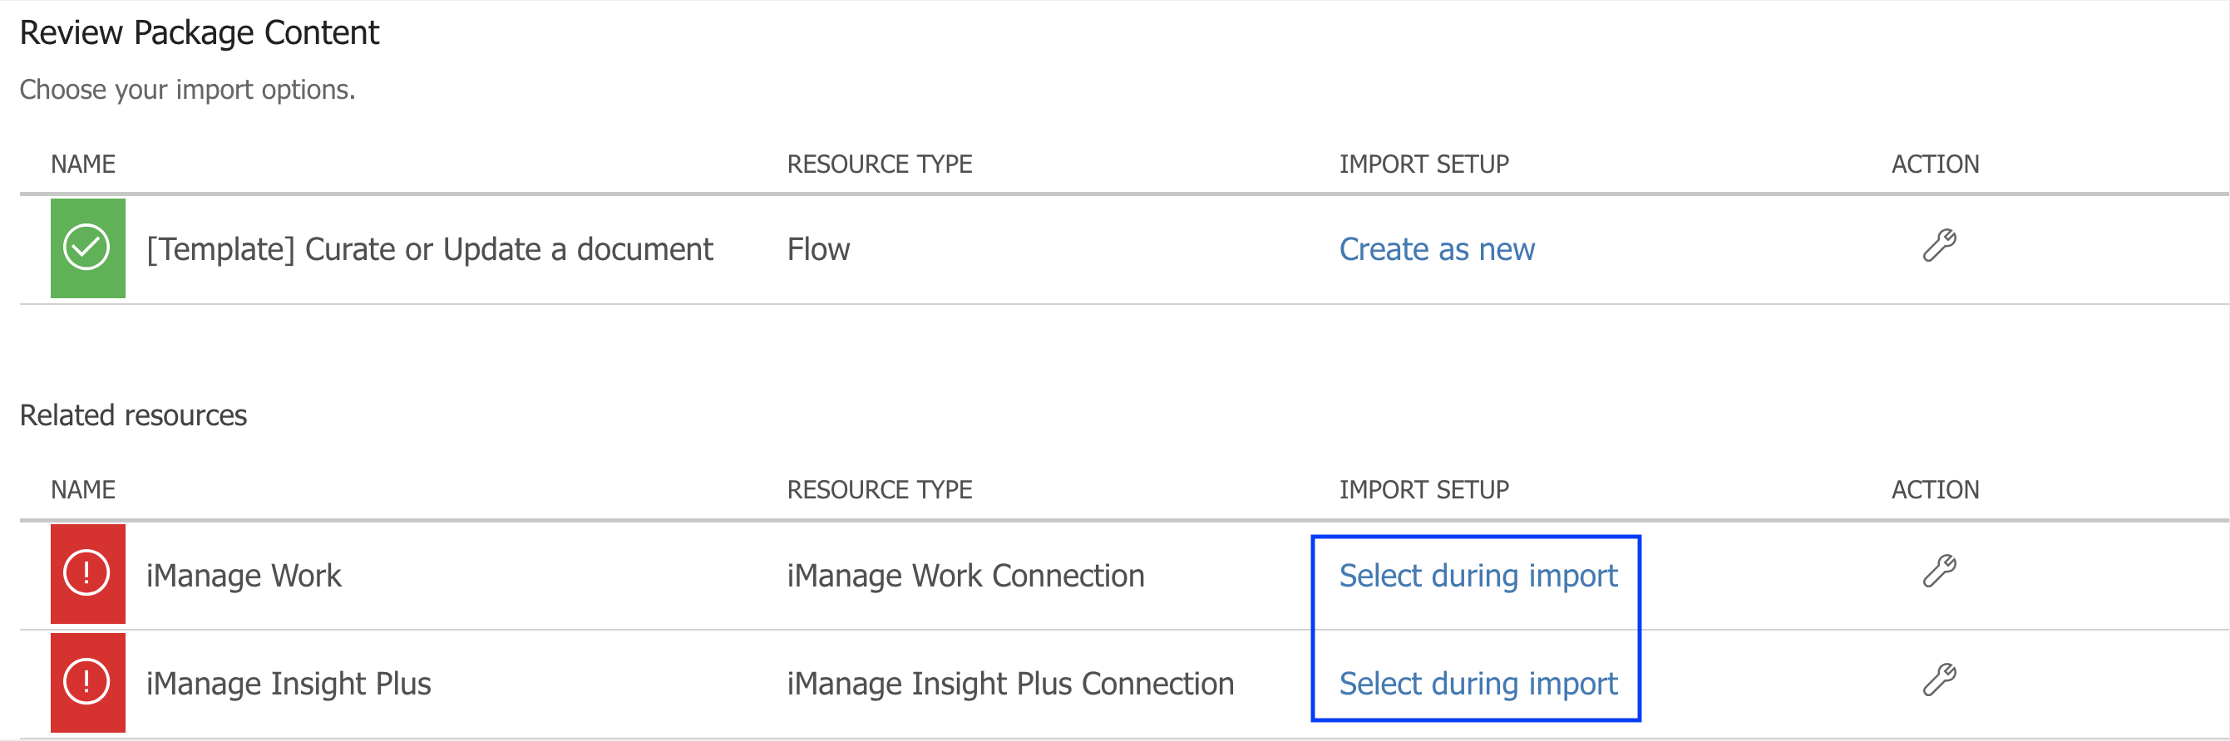
Task: Click the 'Flow' resource type cell
Action: click(x=818, y=250)
